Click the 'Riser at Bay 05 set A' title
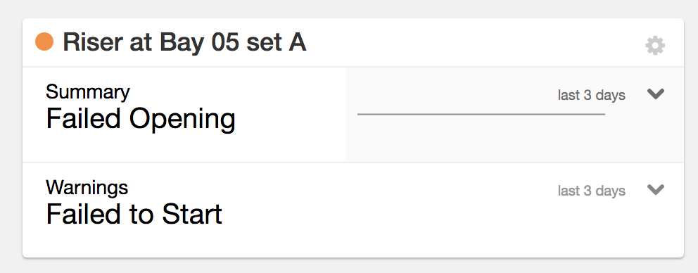Screen dimensions: 698x273 tap(184, 42)
